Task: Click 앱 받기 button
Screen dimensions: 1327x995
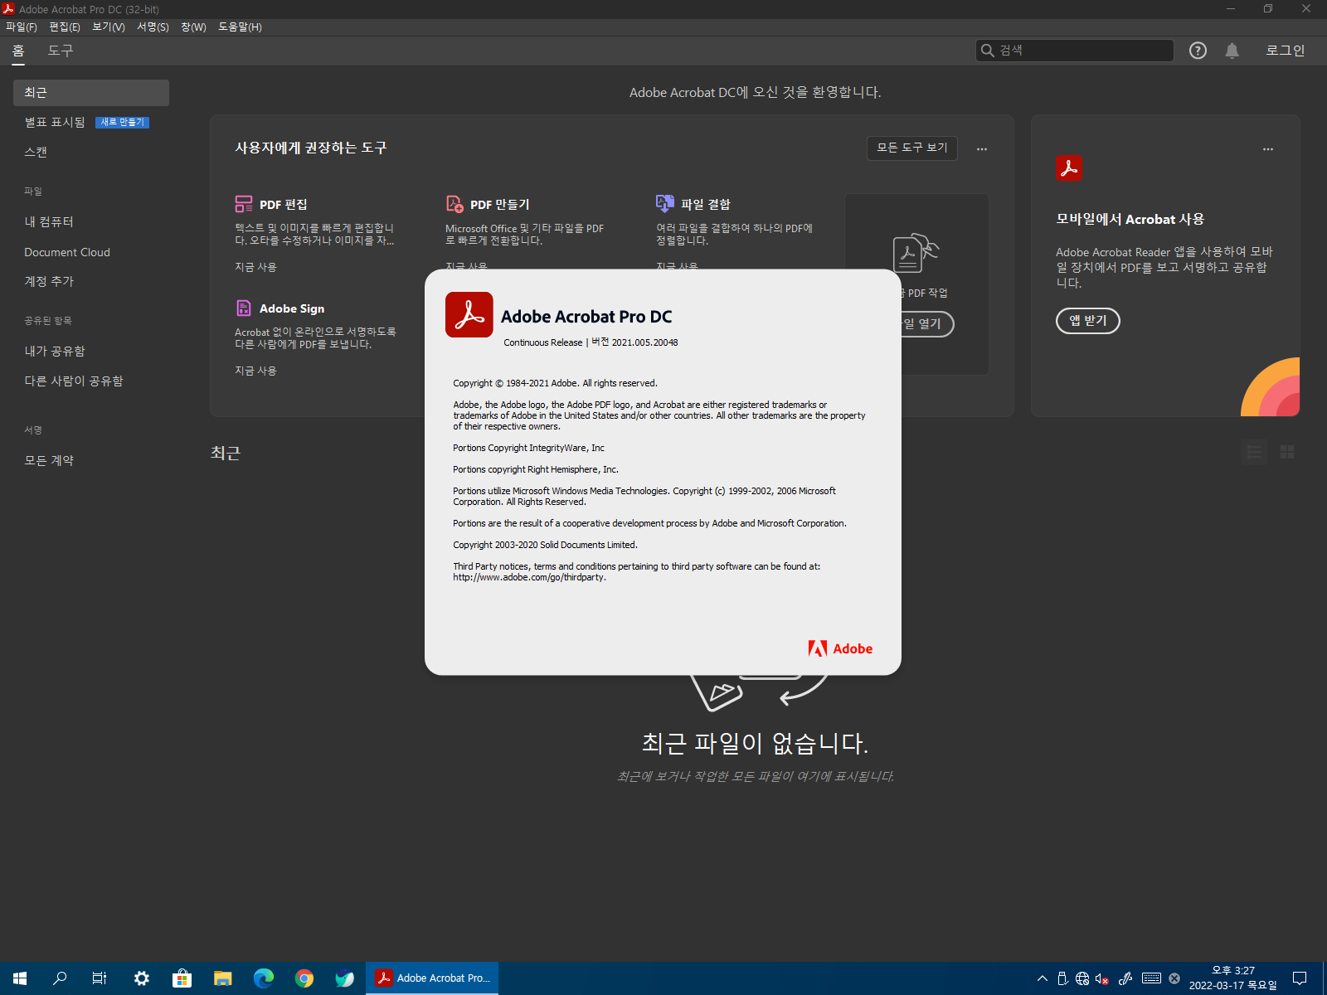Action: [1088, 321]
